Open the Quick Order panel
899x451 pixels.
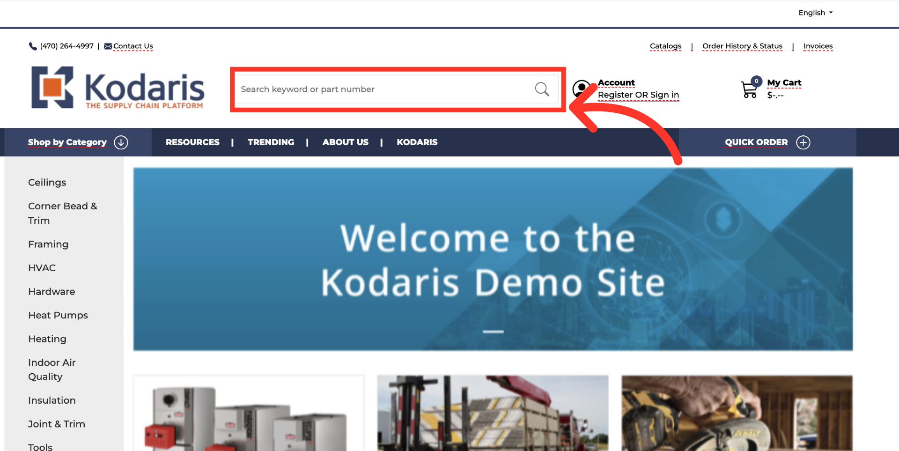[756, 142]
